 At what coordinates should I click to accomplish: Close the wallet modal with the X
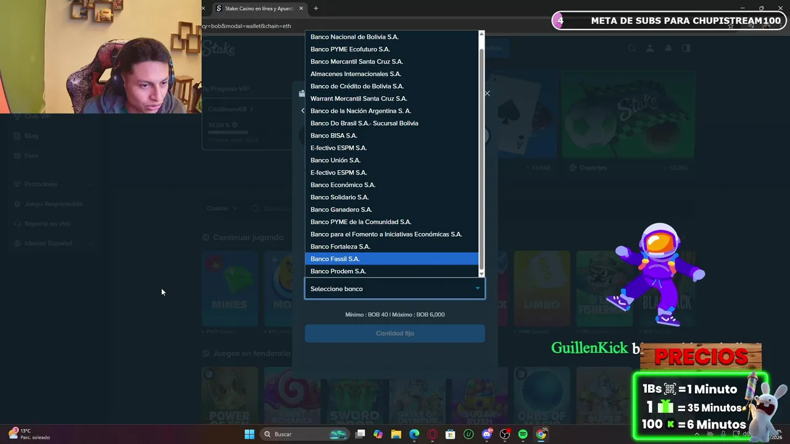tap(487, 94)
